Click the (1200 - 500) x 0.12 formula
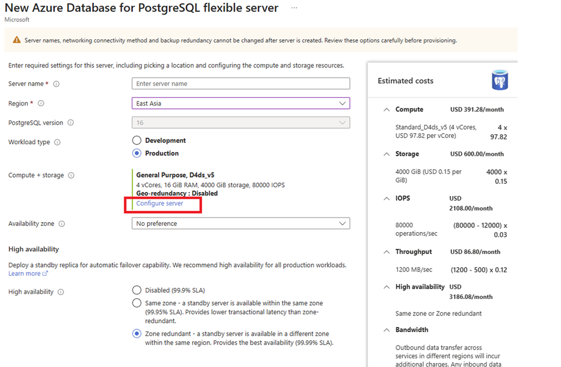 [x=478, y=270]
